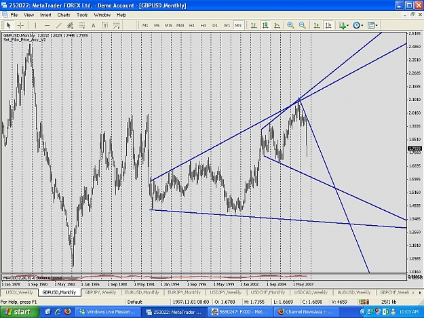424x318 pixels.
Task: Select the text 'A' tool
Action: click(94, 25)
